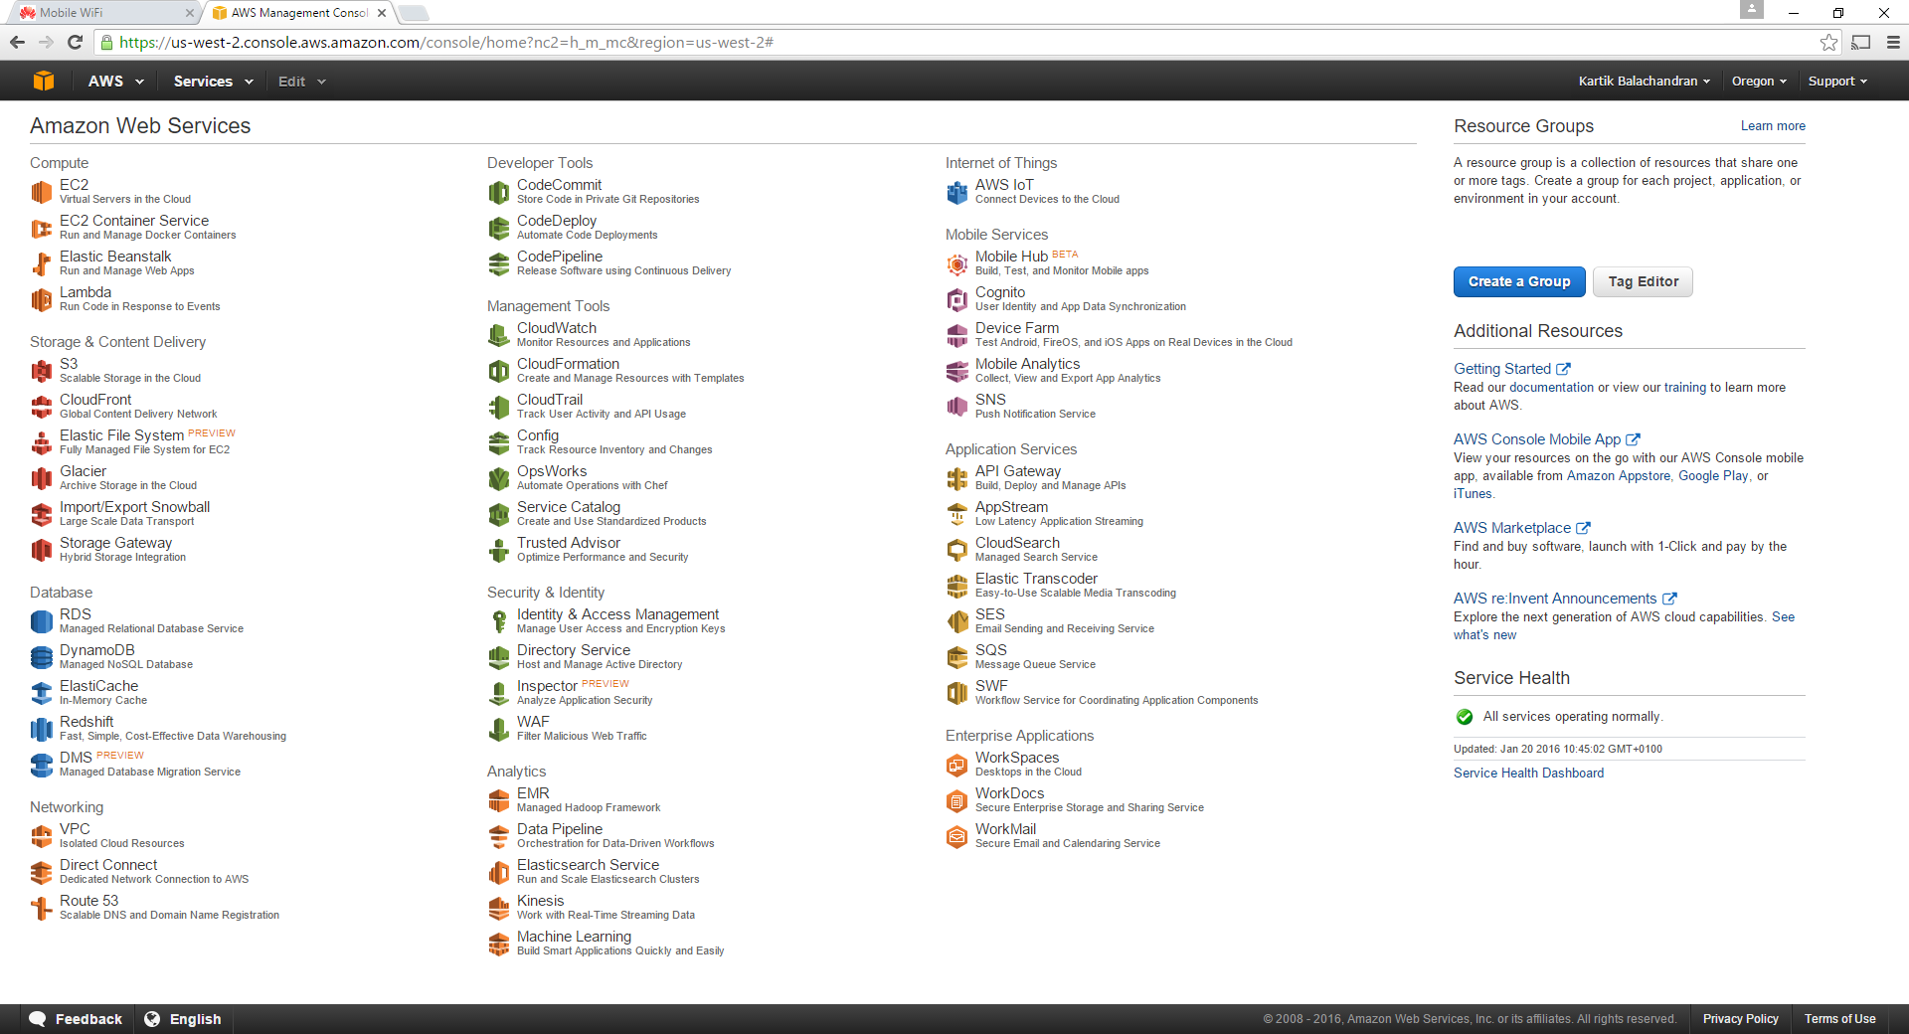Click the Device Farm service link

pyautogui.click(x=1017, y=328)
